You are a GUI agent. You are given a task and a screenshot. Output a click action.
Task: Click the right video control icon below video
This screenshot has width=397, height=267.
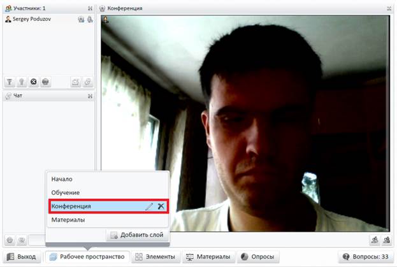[387, 240]
